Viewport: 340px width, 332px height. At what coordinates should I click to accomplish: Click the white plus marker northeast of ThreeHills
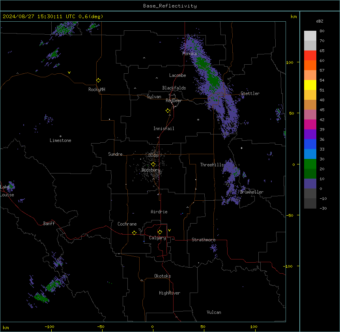(x=241, y=148)
